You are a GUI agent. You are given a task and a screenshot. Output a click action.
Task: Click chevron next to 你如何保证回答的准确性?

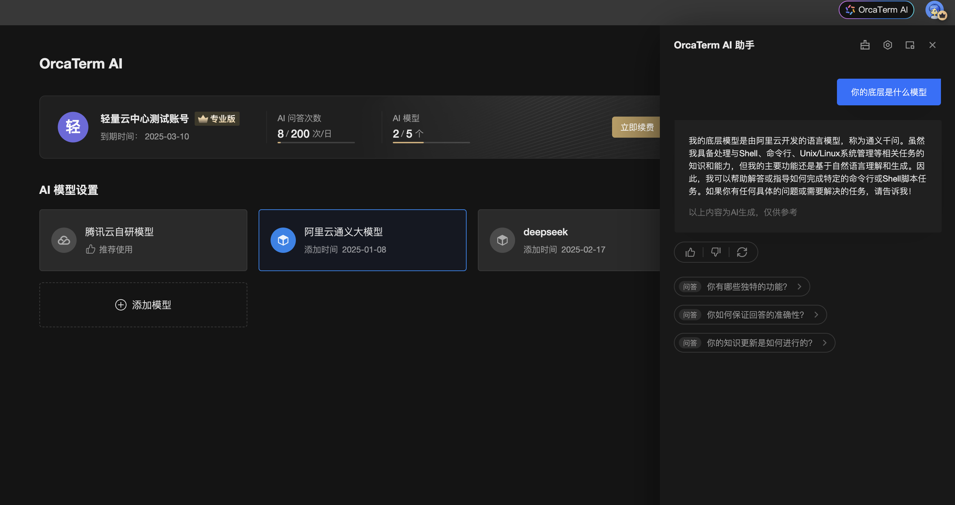[x=816, y=315]
